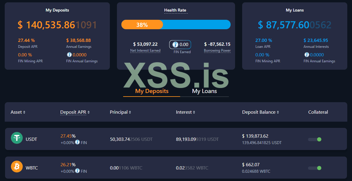
Task: Click the My Loans card title
Action: pyautogui.click(x=295, y=10)
